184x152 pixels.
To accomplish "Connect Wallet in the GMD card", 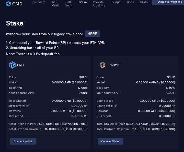I will tap(23, 141).
